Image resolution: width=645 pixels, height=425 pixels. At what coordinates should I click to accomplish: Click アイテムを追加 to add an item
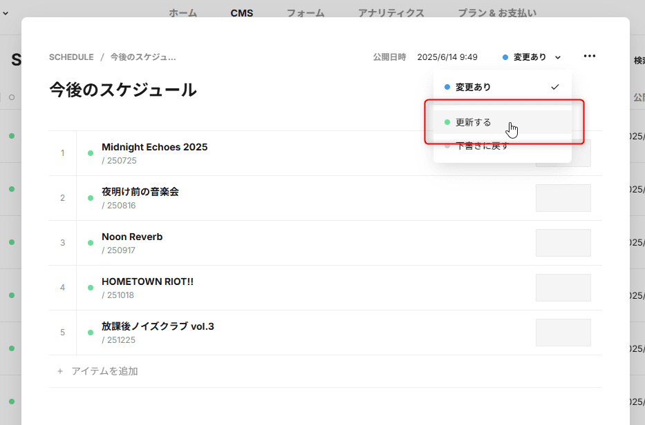(x=104, y=371)
